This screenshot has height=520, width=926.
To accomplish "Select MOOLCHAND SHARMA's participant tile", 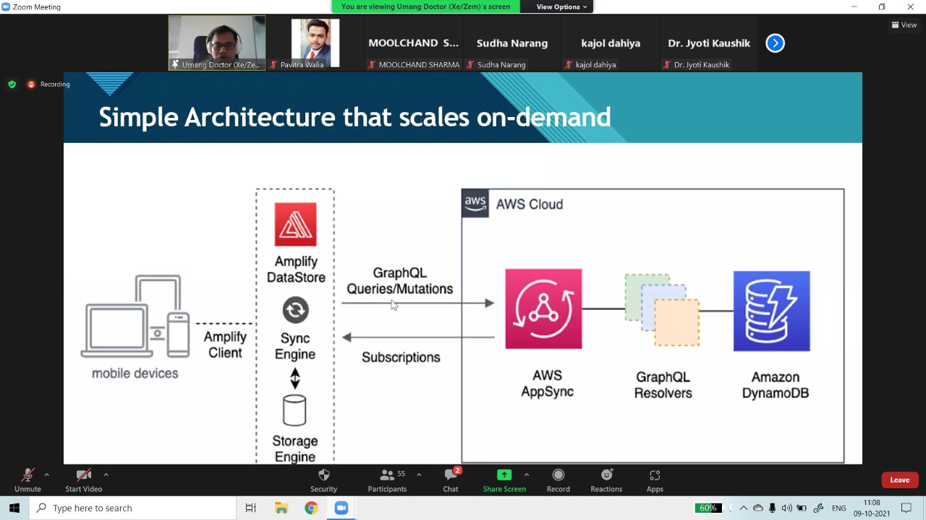I will [x=414, y=43].
